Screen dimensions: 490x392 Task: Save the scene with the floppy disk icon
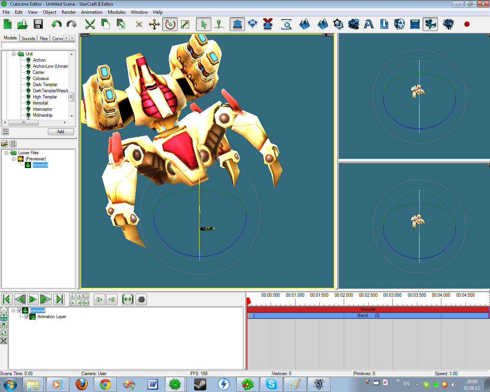click(38, 24)
